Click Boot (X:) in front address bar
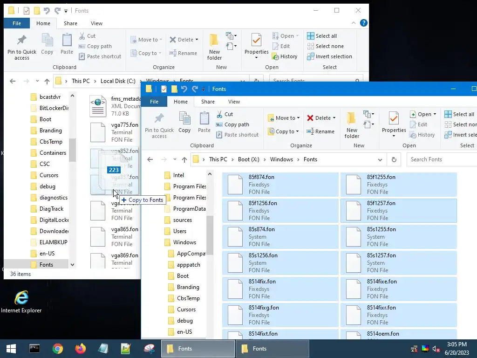The image size is (477, 358). (249, 159)
